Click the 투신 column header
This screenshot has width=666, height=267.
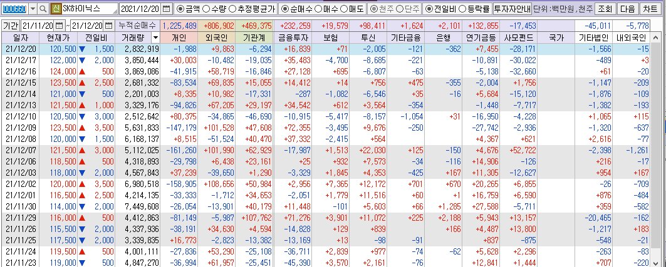(368, 38)
